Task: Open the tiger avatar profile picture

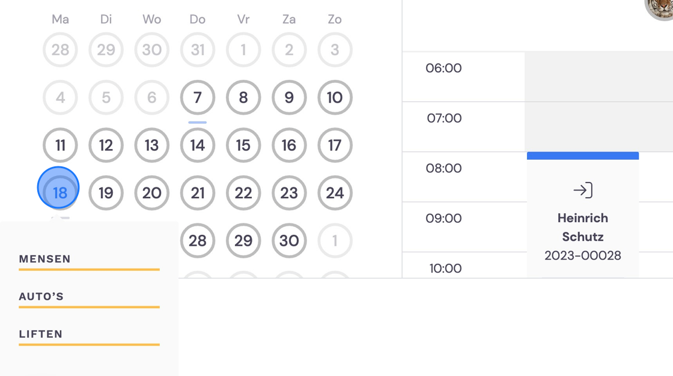Action: (x=660, y=8)
